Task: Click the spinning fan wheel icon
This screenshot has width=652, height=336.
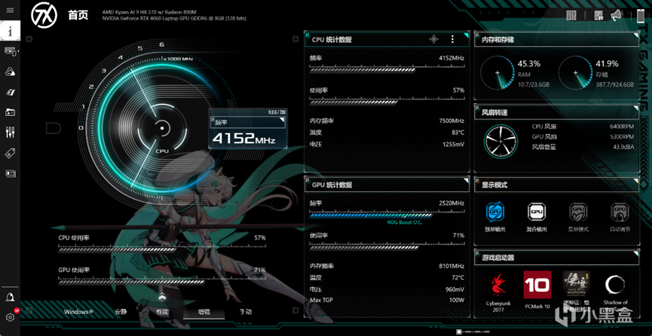Action: (x=500, y=142)
